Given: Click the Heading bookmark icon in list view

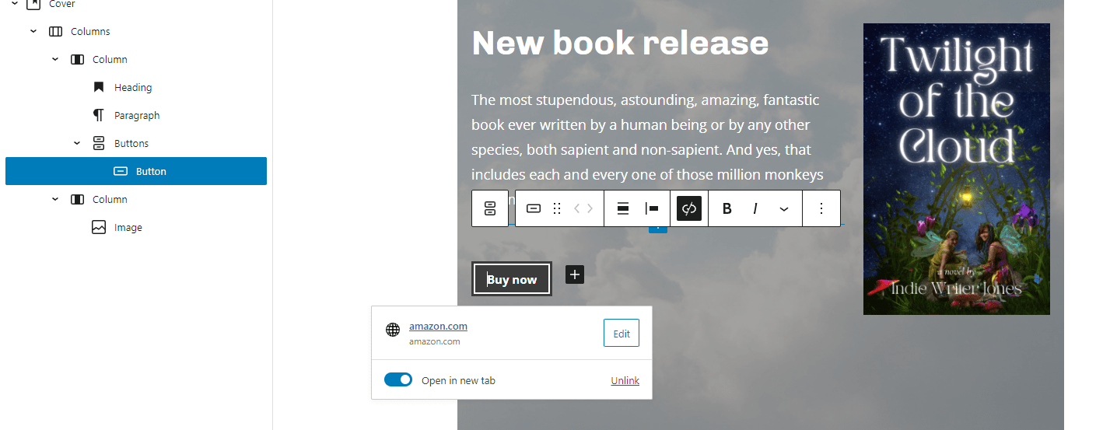Looking at the screenshot, I should click(99, 87).
